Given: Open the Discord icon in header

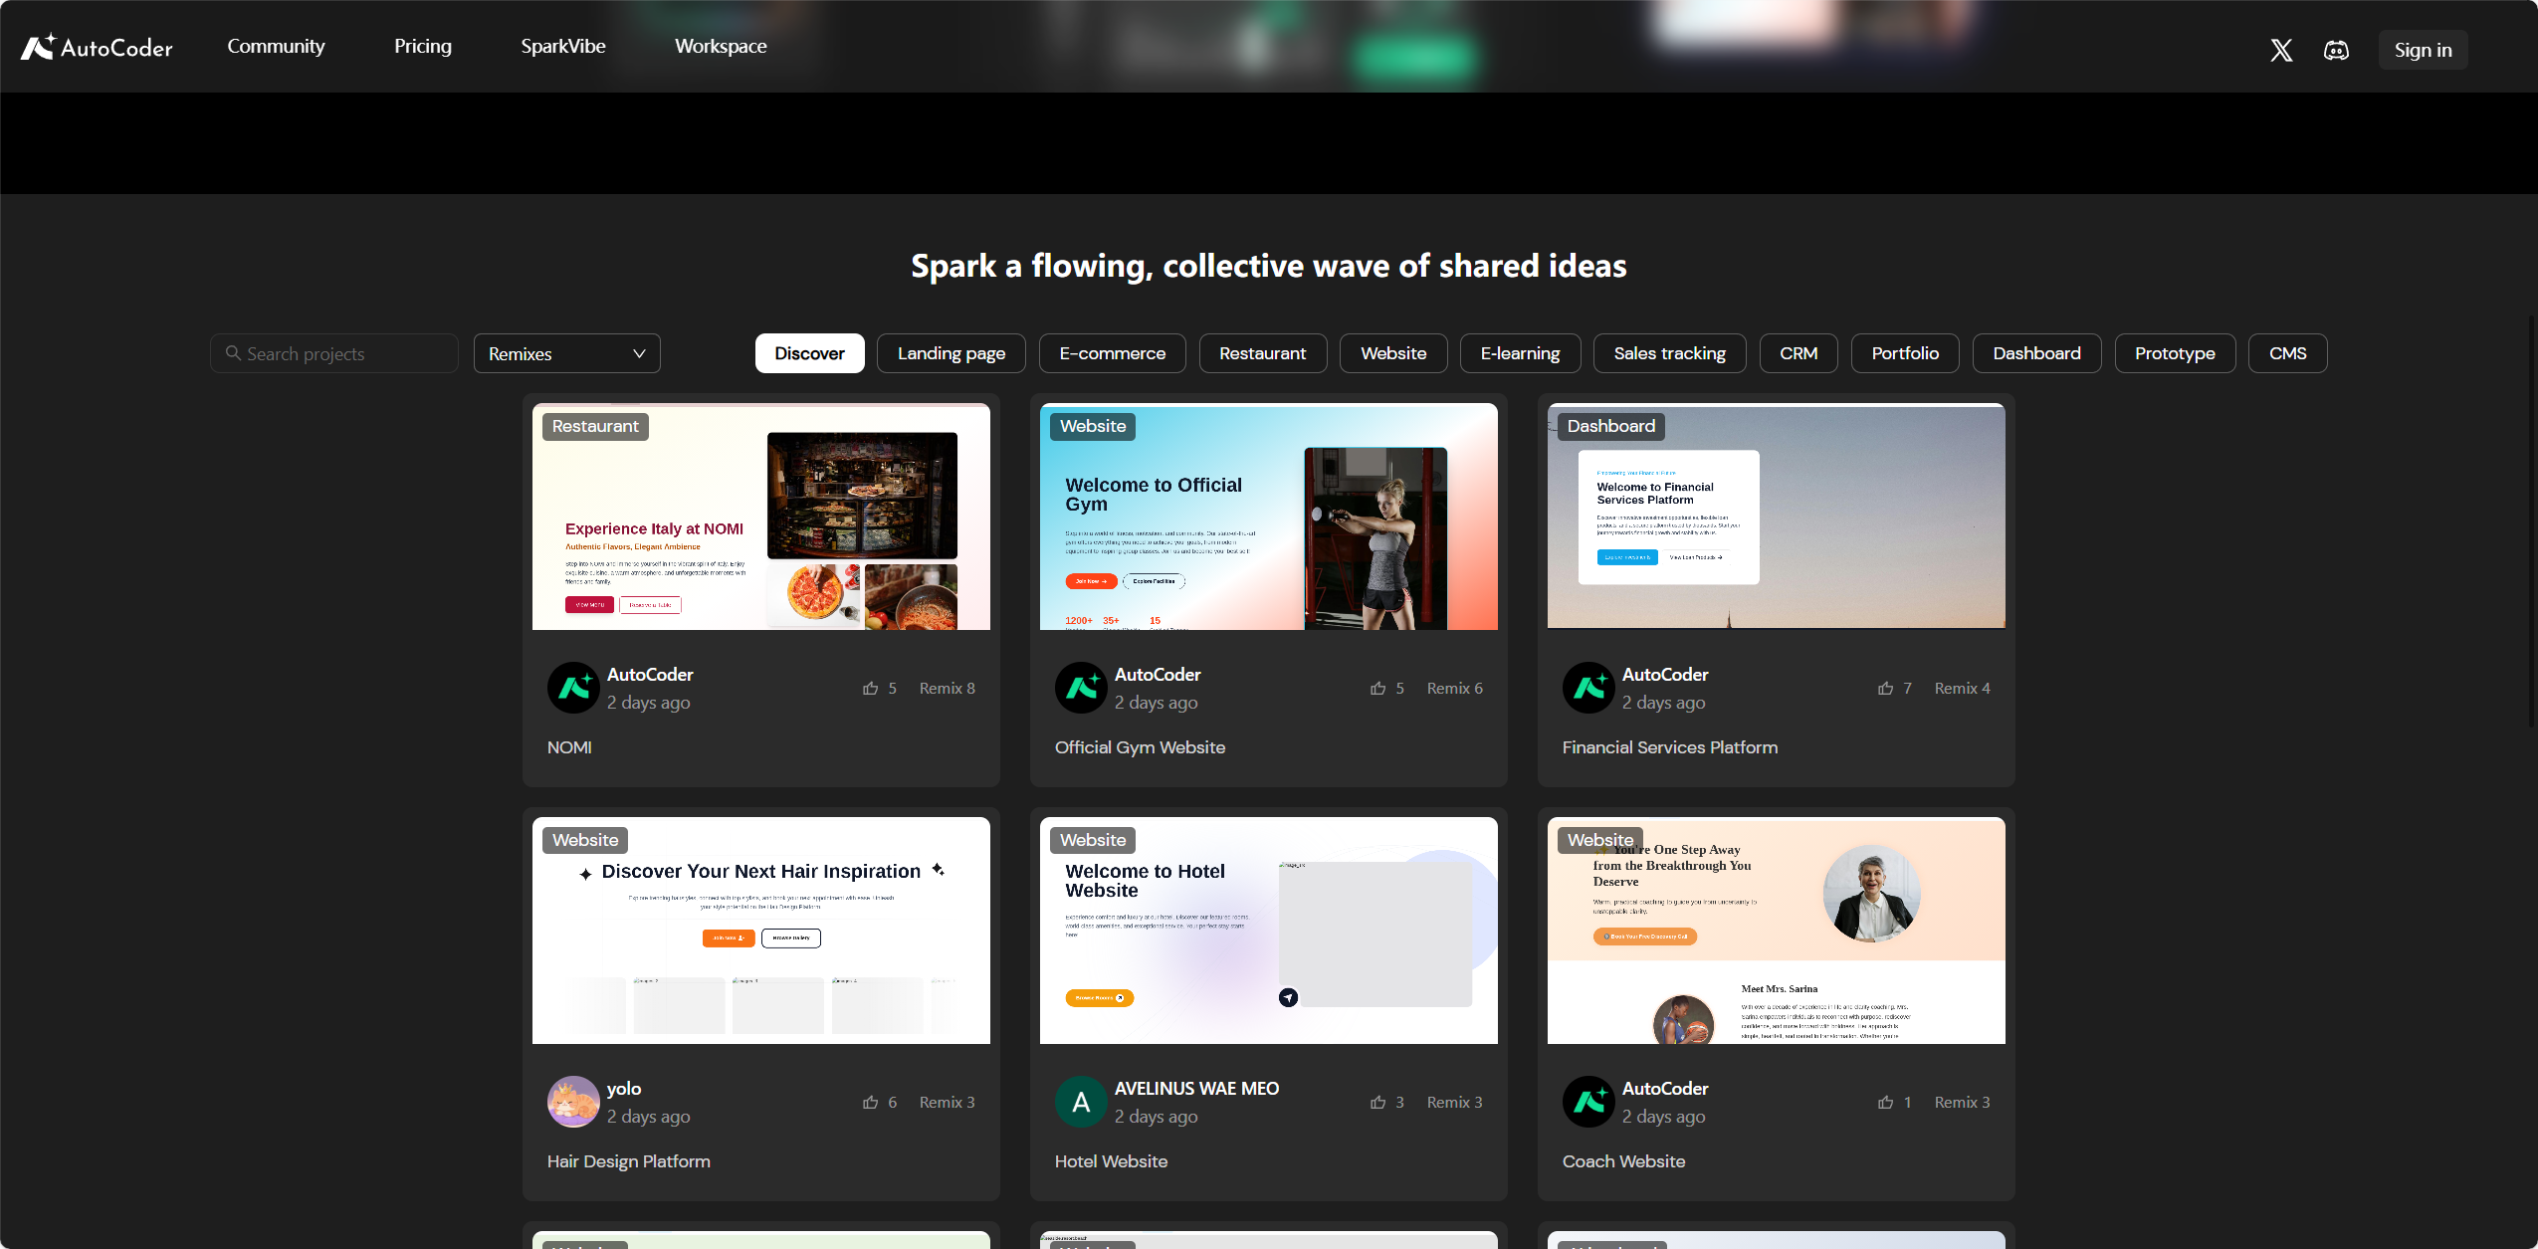Looking at the screenshot, I should [2336, 50].
